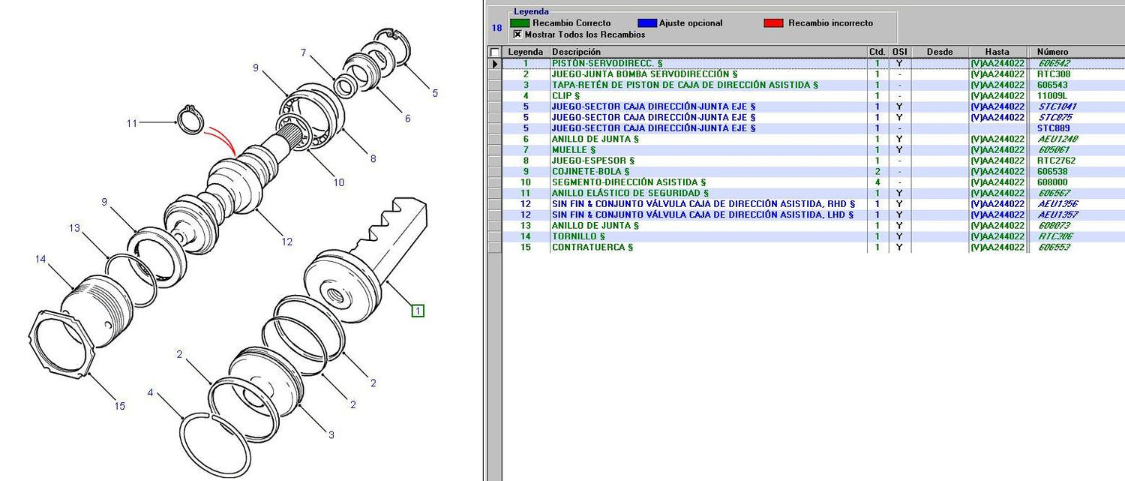Click the red Recambio incorrecto swatch
The width and height of the screenshot is (1125, 481).
[773, 23]
